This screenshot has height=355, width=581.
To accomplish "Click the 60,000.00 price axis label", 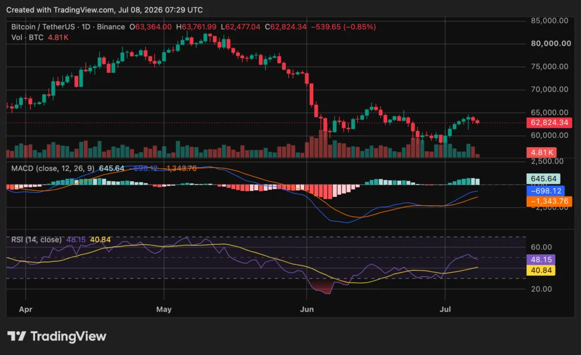I will pyautogui.click(x=549, y=135).
